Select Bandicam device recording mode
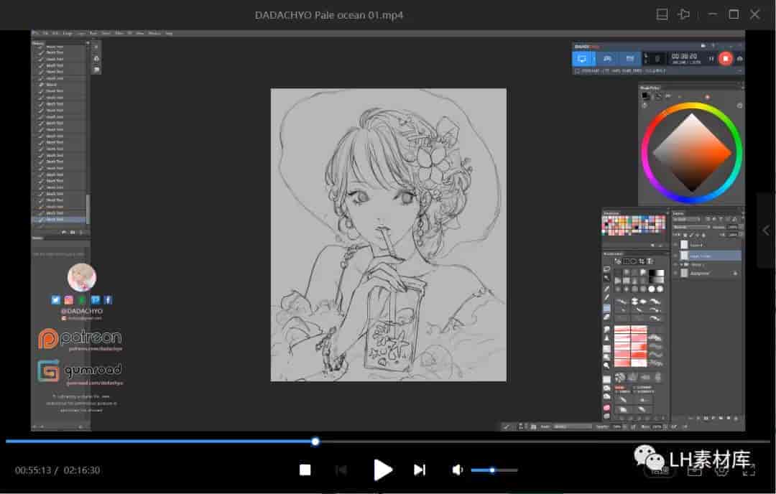 pos(629,59)
